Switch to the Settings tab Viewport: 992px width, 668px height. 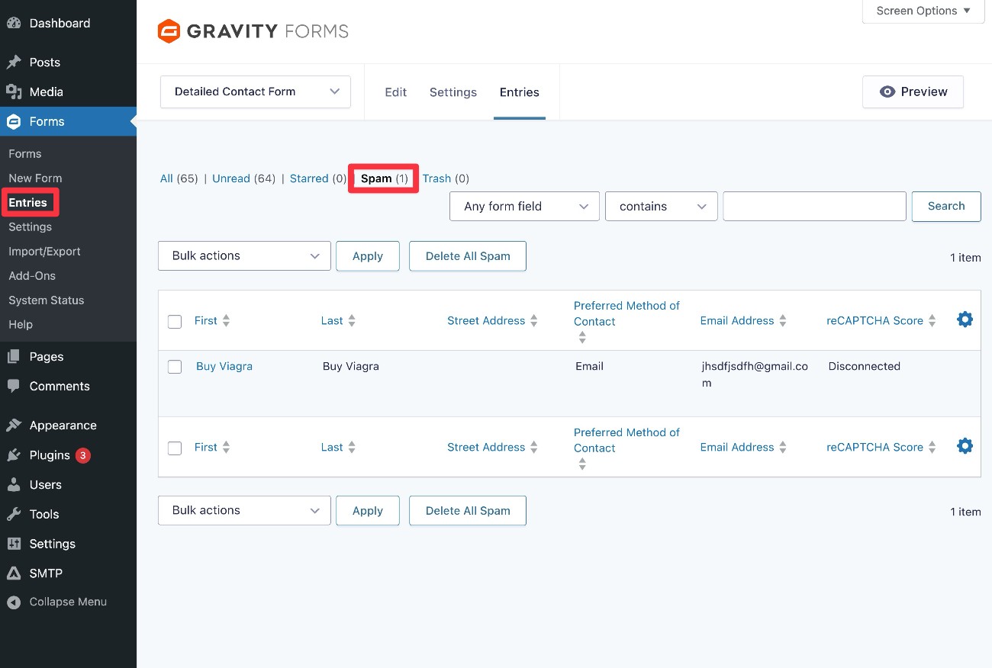click(x=453, y=92)
